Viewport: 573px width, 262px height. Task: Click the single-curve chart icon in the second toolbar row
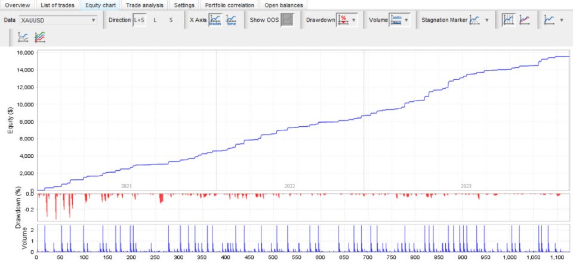(23, 37)
